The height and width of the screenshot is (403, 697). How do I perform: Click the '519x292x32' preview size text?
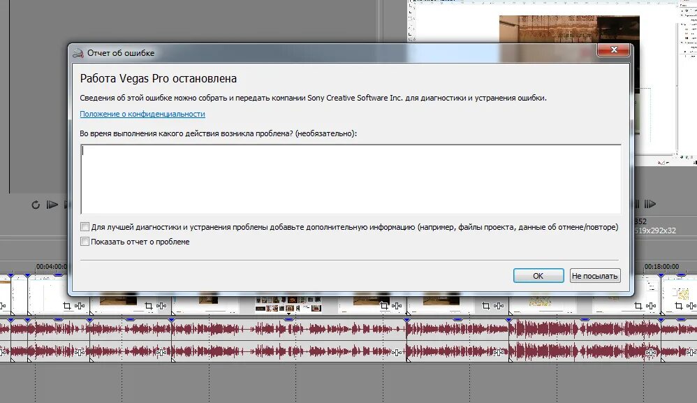655,230
